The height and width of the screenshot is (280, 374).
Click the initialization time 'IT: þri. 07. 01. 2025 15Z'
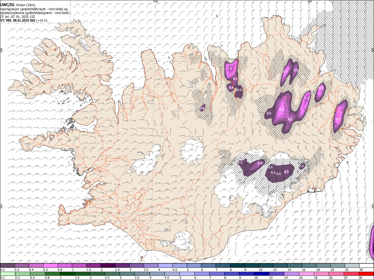(18, 17)
